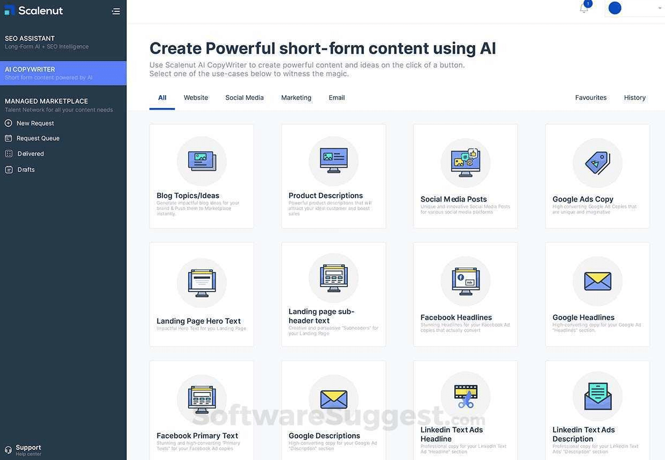Screen dimensions: 665x460
Task: Click the Drafts icon in sidebar
Action: click(x=9, y=170)
